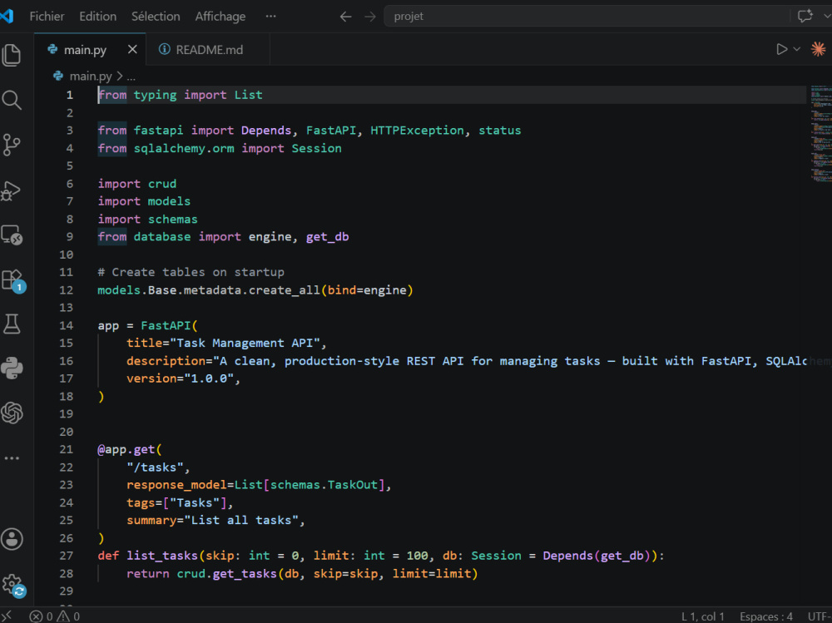Open the Python extension view
Screen dimensions: 832x623
pos(12,368)
